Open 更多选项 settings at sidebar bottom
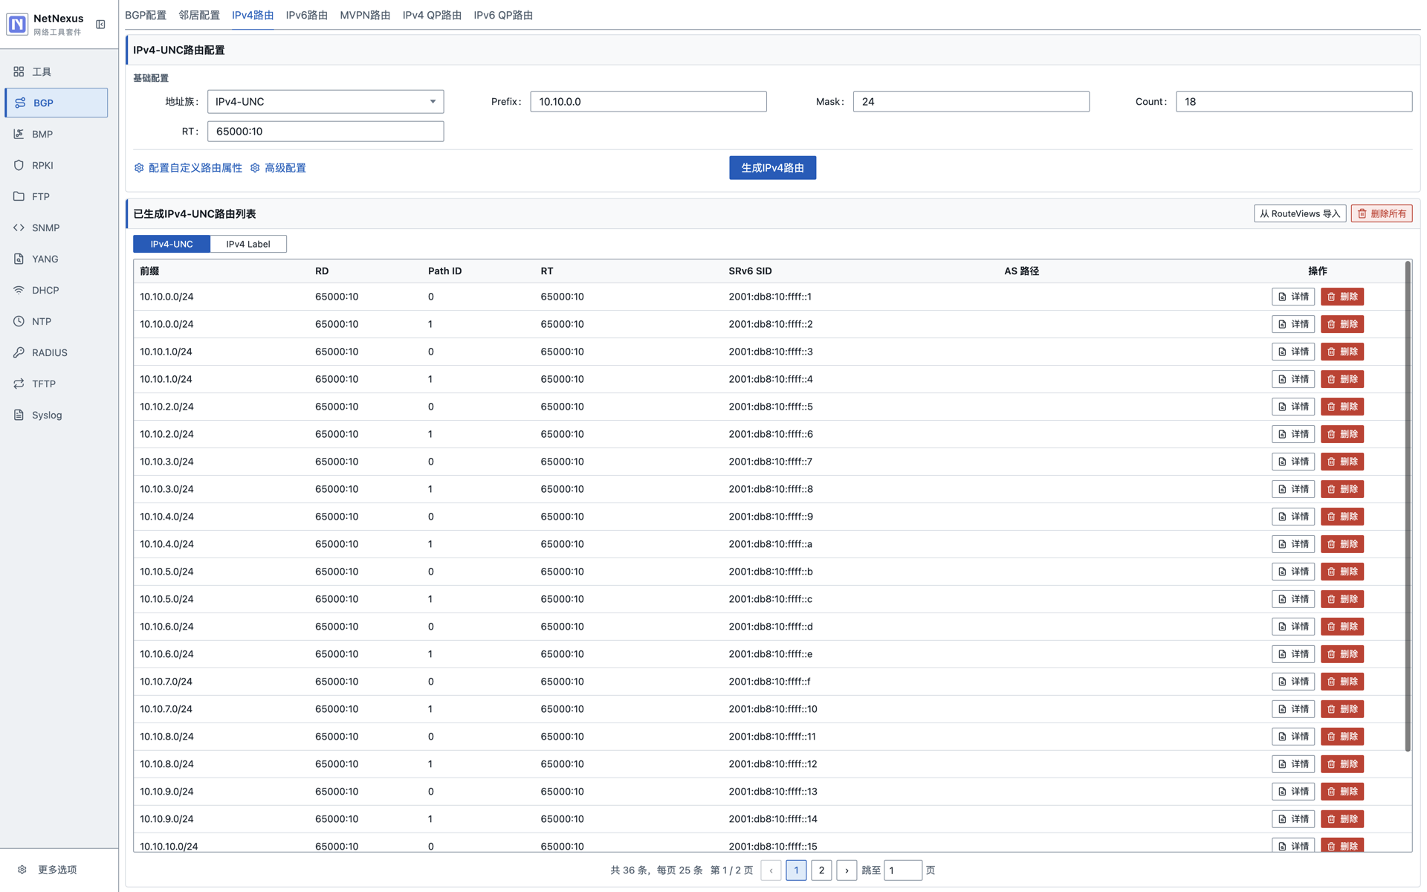This screenshot has width=1427, height=892. (48, 870)
